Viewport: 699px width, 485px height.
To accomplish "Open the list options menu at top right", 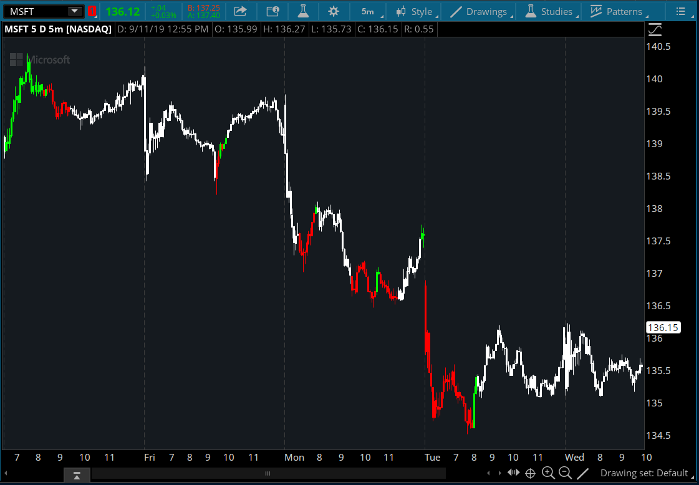I will [x=680, y=11].
